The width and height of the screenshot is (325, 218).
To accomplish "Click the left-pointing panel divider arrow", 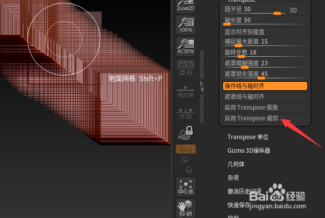I will coord(202,89).
